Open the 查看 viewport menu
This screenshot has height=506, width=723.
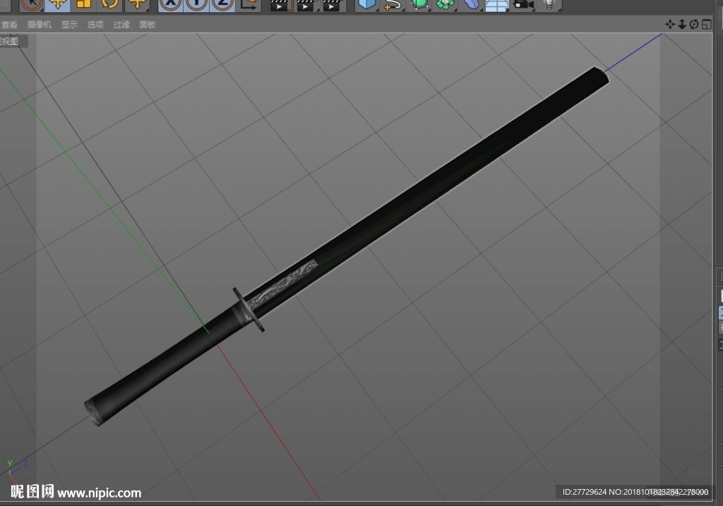coord(9,25)
